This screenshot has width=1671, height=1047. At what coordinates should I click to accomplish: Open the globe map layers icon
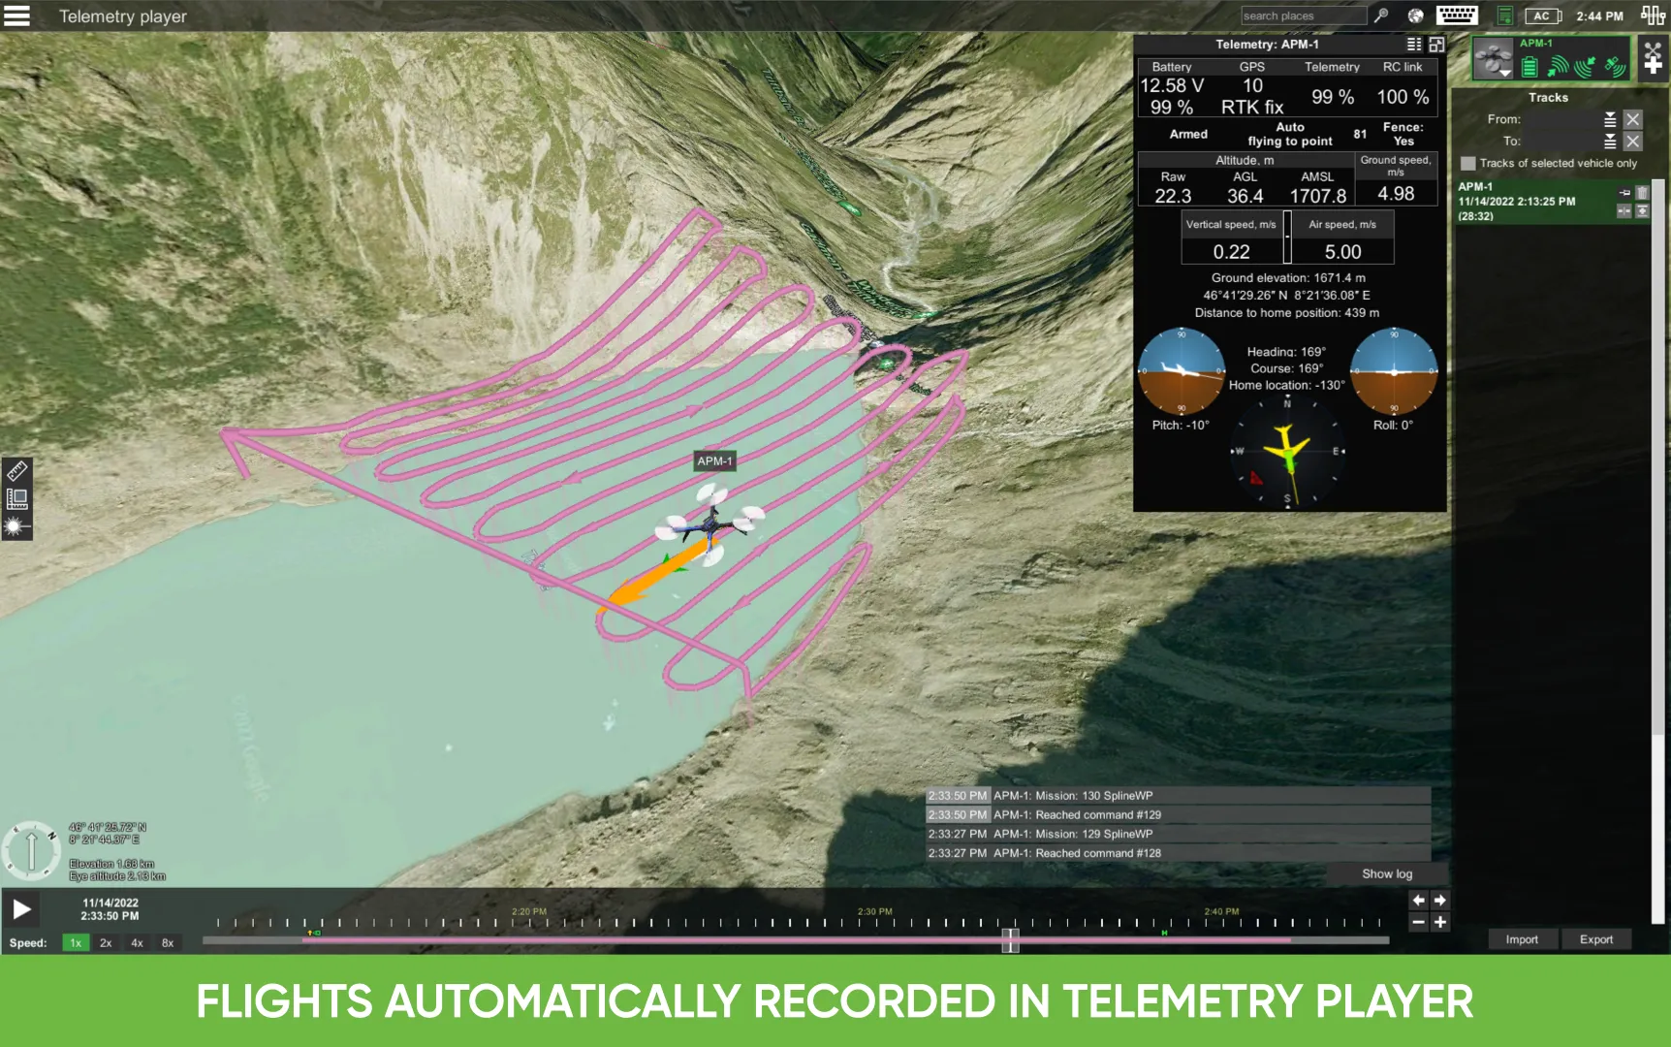click(x=1415, y=16)
